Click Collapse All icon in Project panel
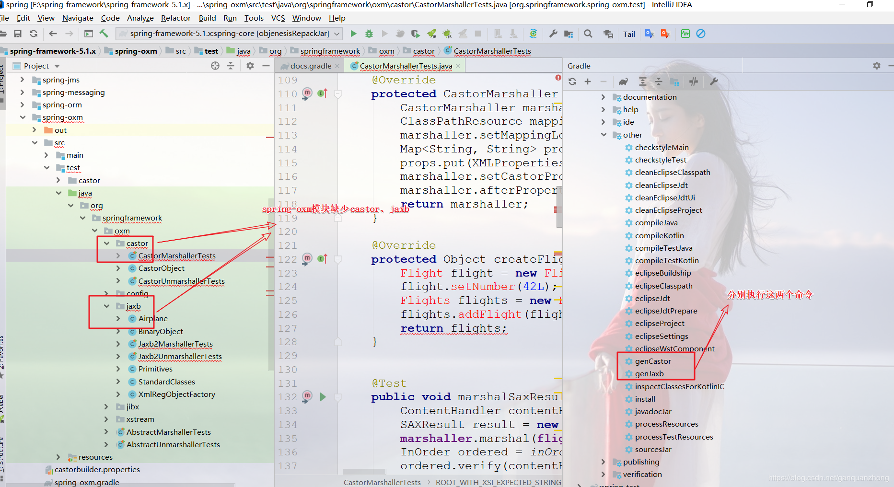The height and width of the screenshot is (487, 894). [231, 66]
